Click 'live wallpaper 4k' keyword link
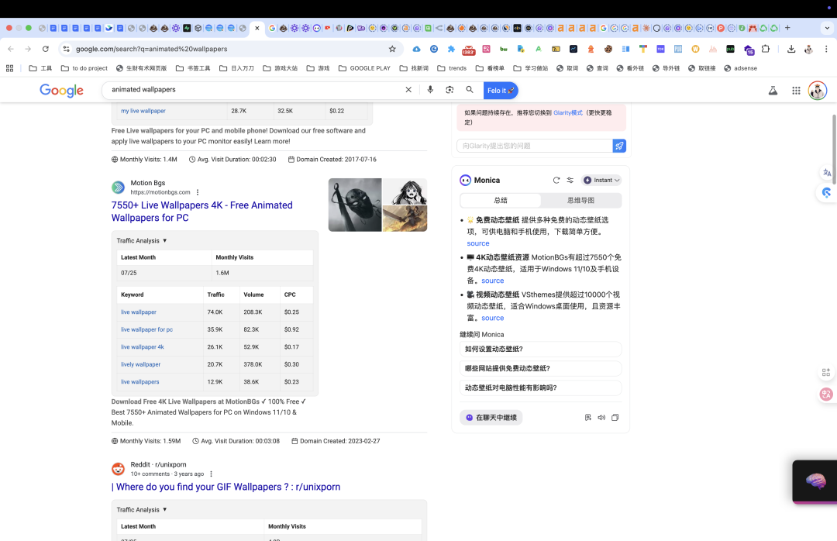This screenshot has height=541, width=837. (x=142, y=347)
